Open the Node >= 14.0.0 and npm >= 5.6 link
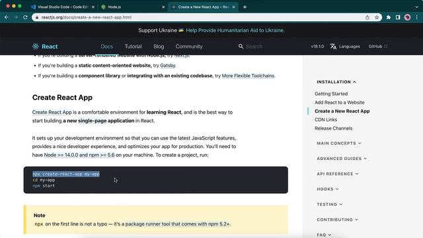The image size is (423, 238). [x=79, y=155]
